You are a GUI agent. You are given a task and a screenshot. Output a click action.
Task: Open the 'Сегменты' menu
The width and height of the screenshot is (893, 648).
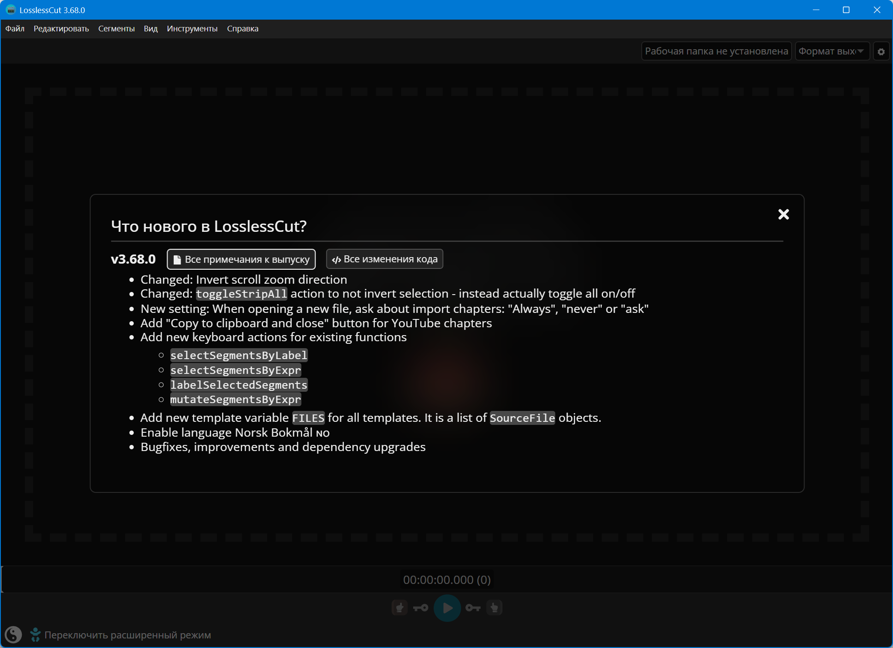(x=116, y=29)
